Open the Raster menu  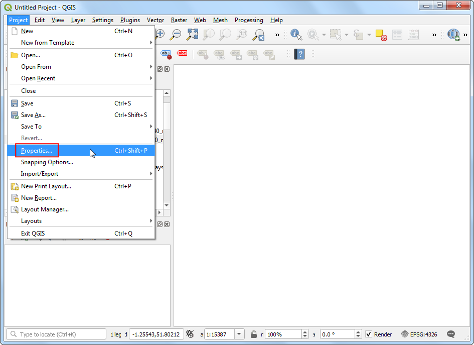coord(179,20)
